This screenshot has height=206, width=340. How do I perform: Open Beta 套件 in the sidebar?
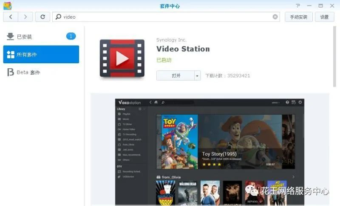pyautogui.click(x=41, y=72)
